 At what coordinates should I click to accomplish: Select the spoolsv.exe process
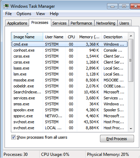[69, 110]
